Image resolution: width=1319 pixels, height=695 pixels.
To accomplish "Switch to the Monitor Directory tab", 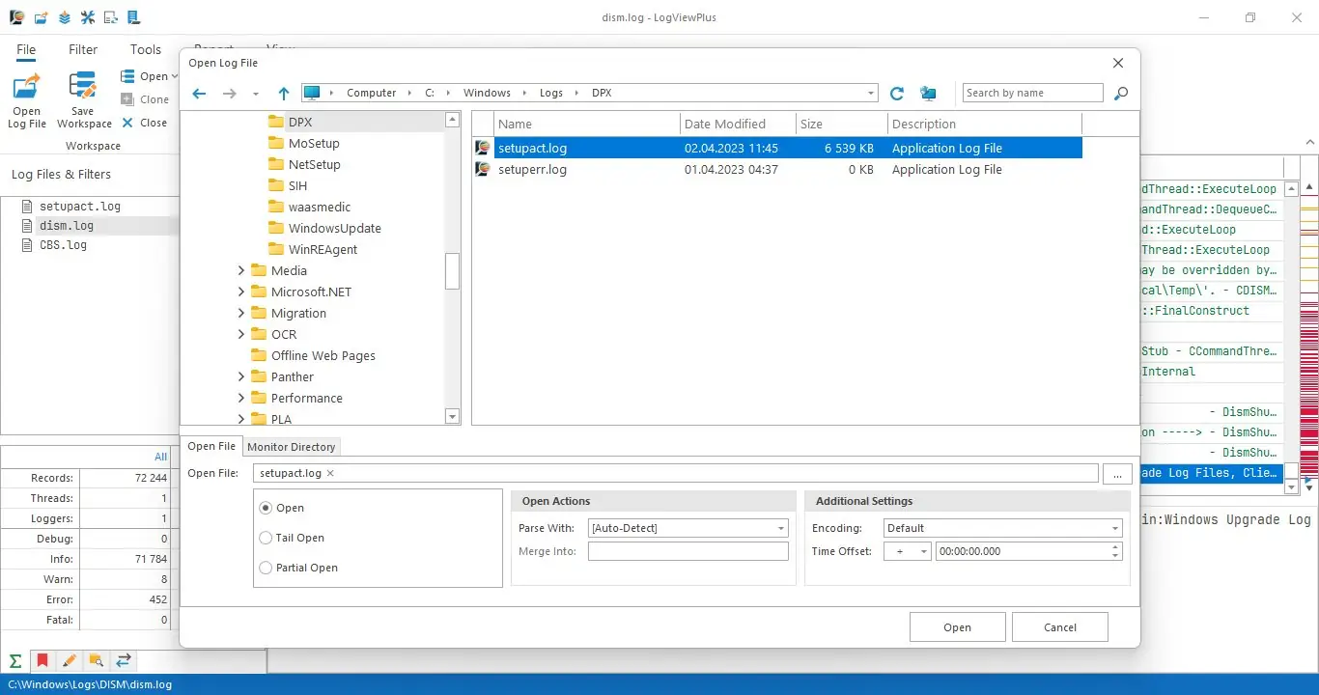I will 292,447.
